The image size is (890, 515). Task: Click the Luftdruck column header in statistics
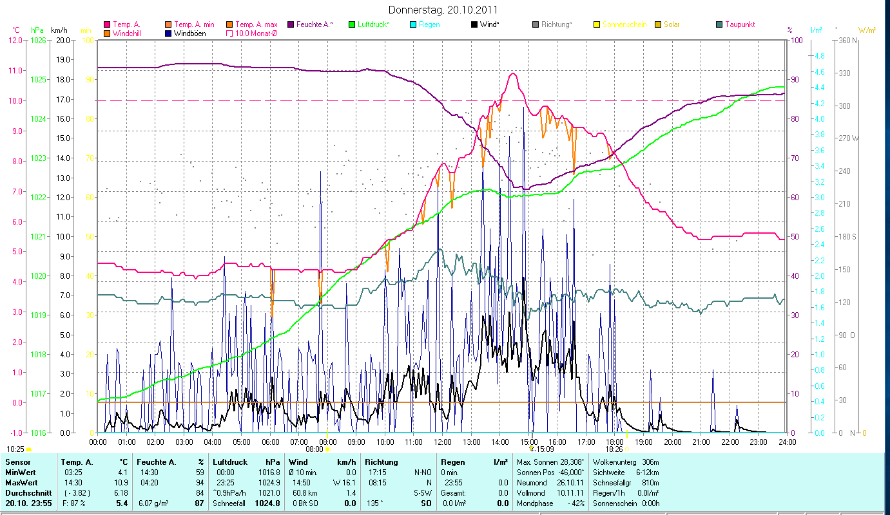click(x=230, y=462)
